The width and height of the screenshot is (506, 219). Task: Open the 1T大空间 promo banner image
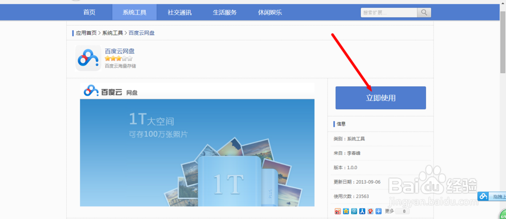click(x=197, y=152)
